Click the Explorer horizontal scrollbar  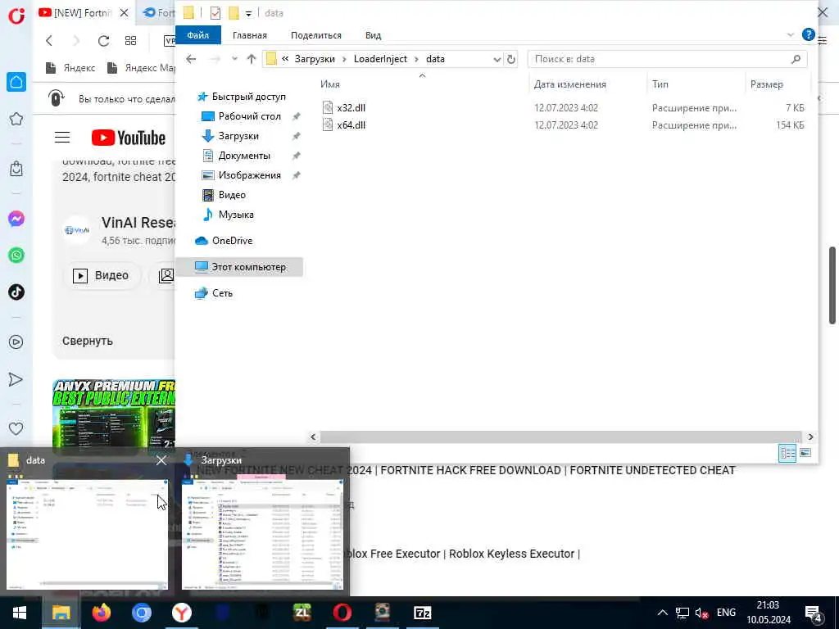click(x=560, y=437)
